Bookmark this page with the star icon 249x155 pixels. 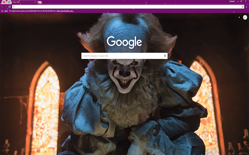pos(242,7)
